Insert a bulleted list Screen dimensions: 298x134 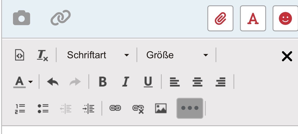click(43, 109)
